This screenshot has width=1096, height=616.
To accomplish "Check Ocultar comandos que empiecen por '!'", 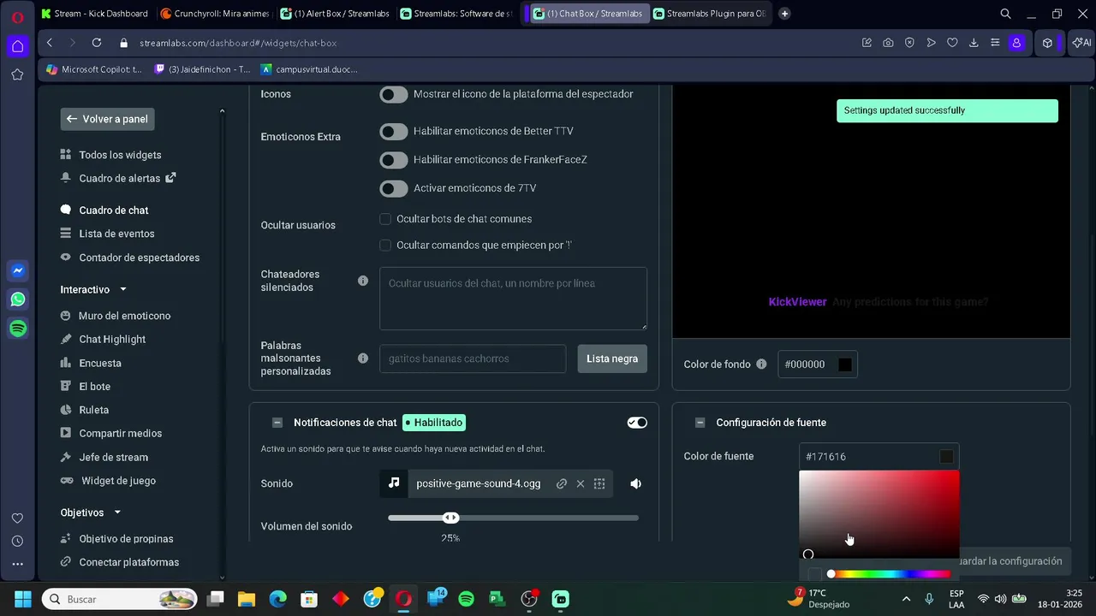I will [x=385, y=245].
